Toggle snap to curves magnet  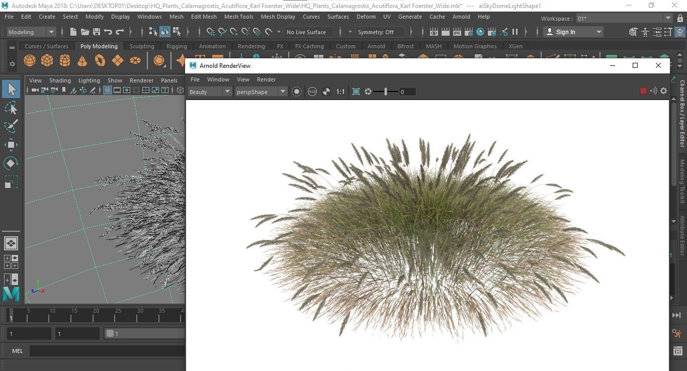[222, 32]
